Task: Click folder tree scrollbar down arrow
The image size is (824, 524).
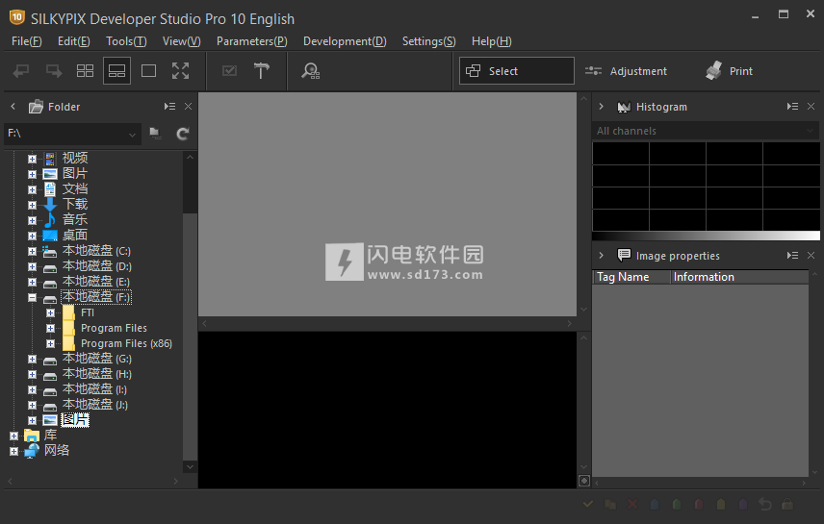Action: click(190, 466)
